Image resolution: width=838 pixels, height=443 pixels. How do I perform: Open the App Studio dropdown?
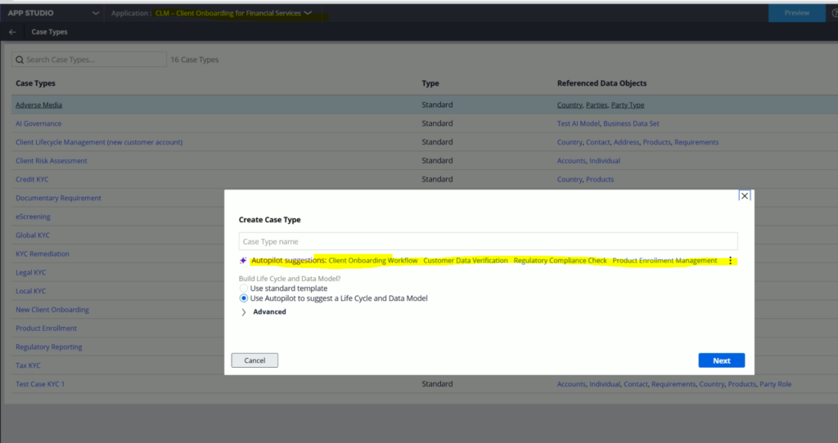pos(96,13)
